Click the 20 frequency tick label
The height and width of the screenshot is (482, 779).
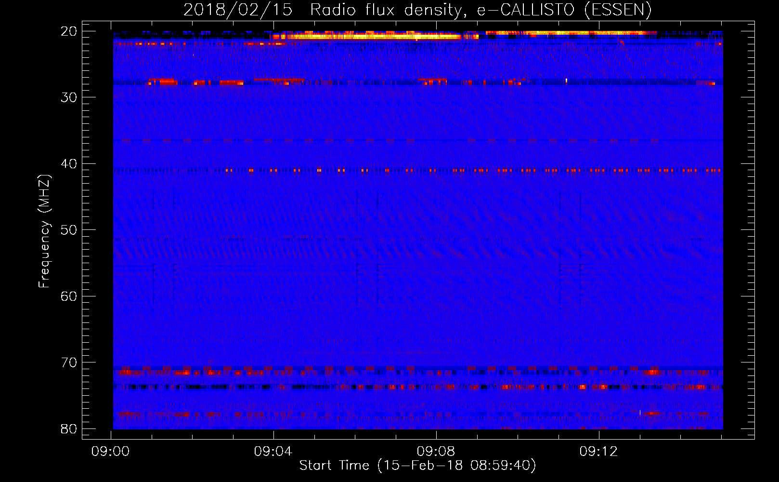point(69,31)
